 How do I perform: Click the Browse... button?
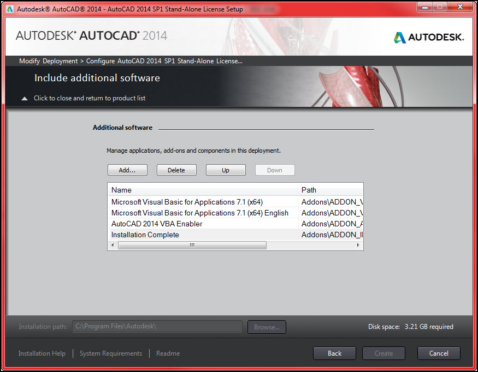coord(267,327)
